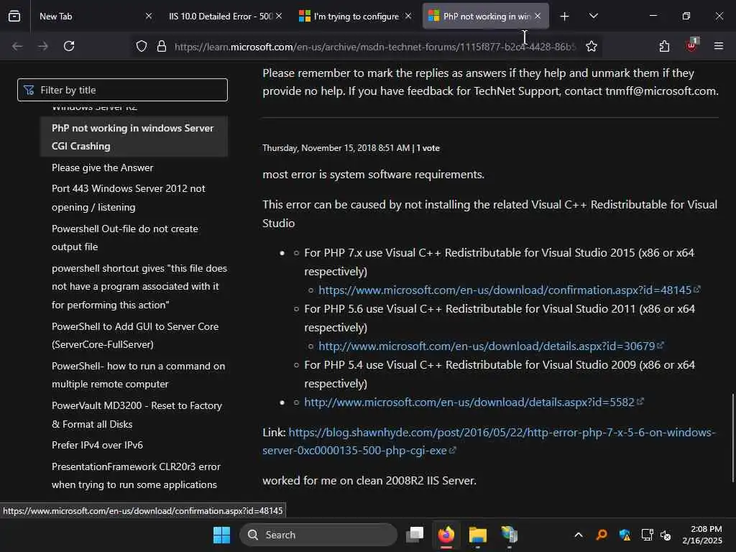Open the network tray icon
Viewport: 736px width, 552px height.
(647, 535)
